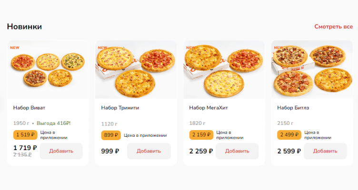Click the 'Новинки' section heading

point(24,27)
